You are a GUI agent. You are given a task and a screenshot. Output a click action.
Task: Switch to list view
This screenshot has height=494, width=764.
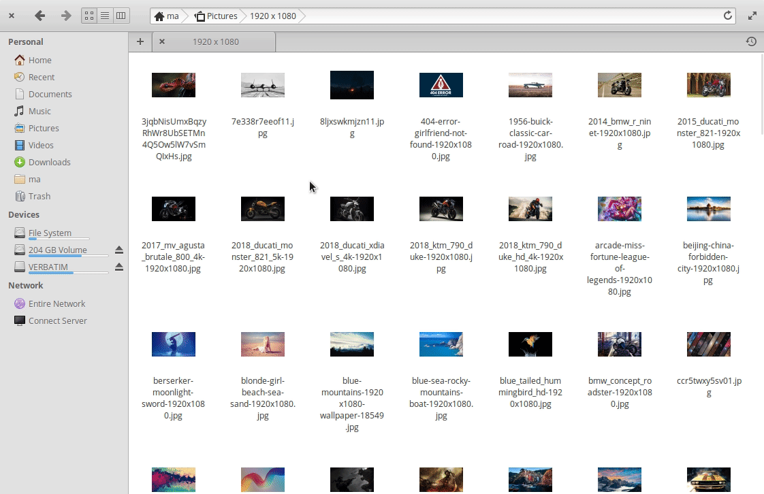tap(105, 16)
